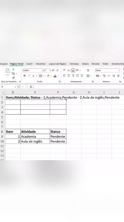
Task: Switch to the Fórmulas tab
Action: pos(74,64)
